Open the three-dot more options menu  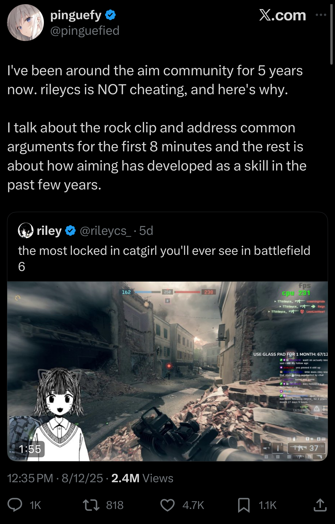321,15
